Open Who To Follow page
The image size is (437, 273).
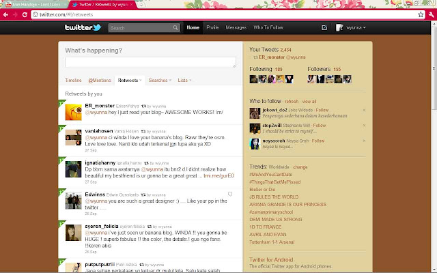click(268, 27)
